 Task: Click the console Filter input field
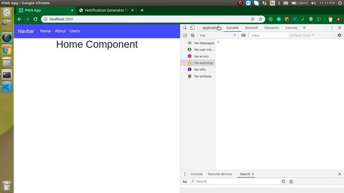click(269, 35)
